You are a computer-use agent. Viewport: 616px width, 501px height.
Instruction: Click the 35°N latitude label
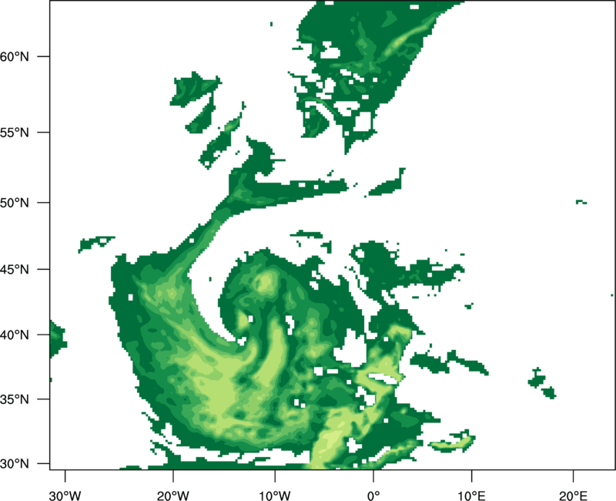tap(15, 399)
